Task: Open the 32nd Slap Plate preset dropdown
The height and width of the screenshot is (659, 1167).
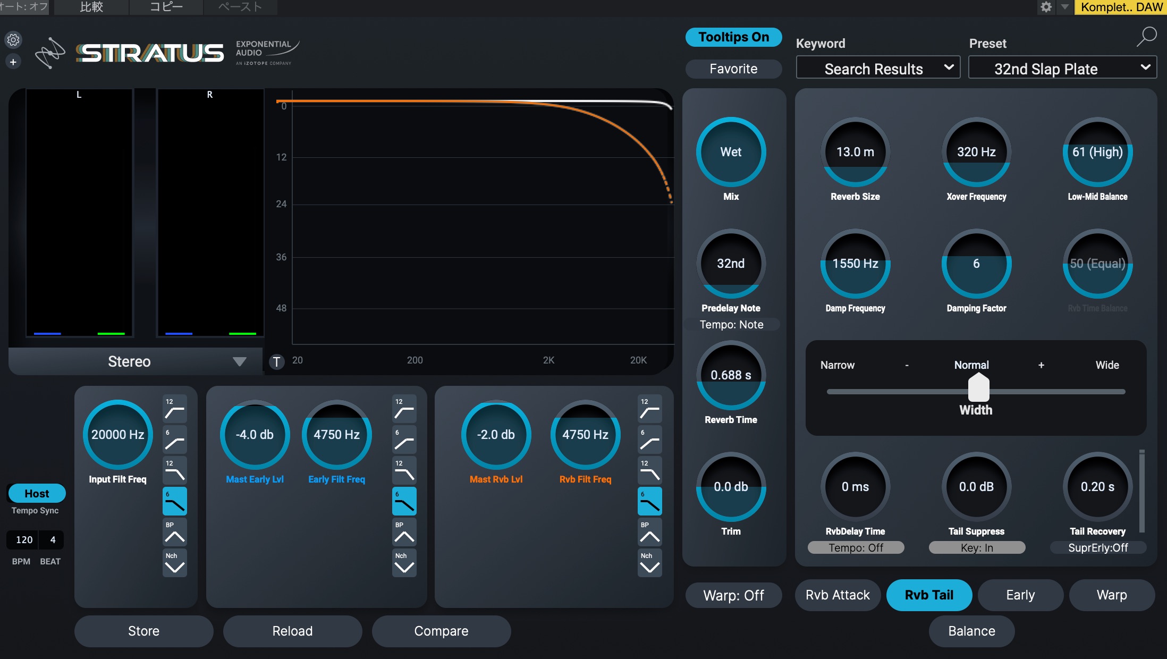Action: click(x=1062, y=69)
